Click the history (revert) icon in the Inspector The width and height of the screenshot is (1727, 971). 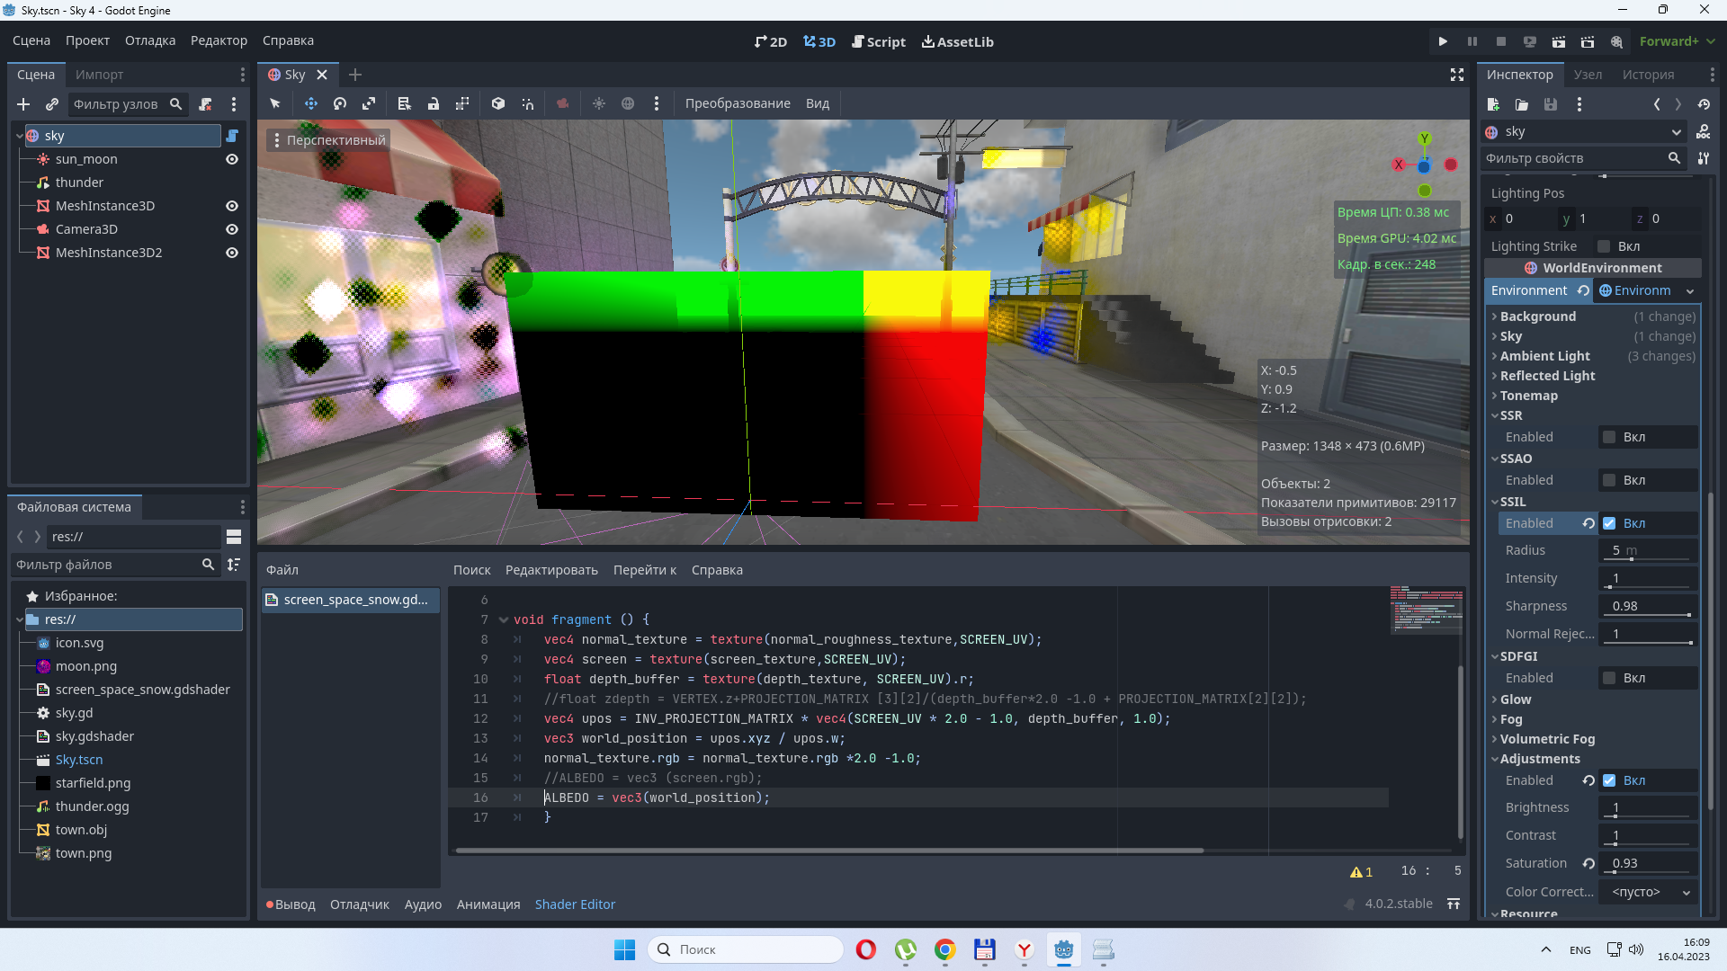(x=1705, y=104)
